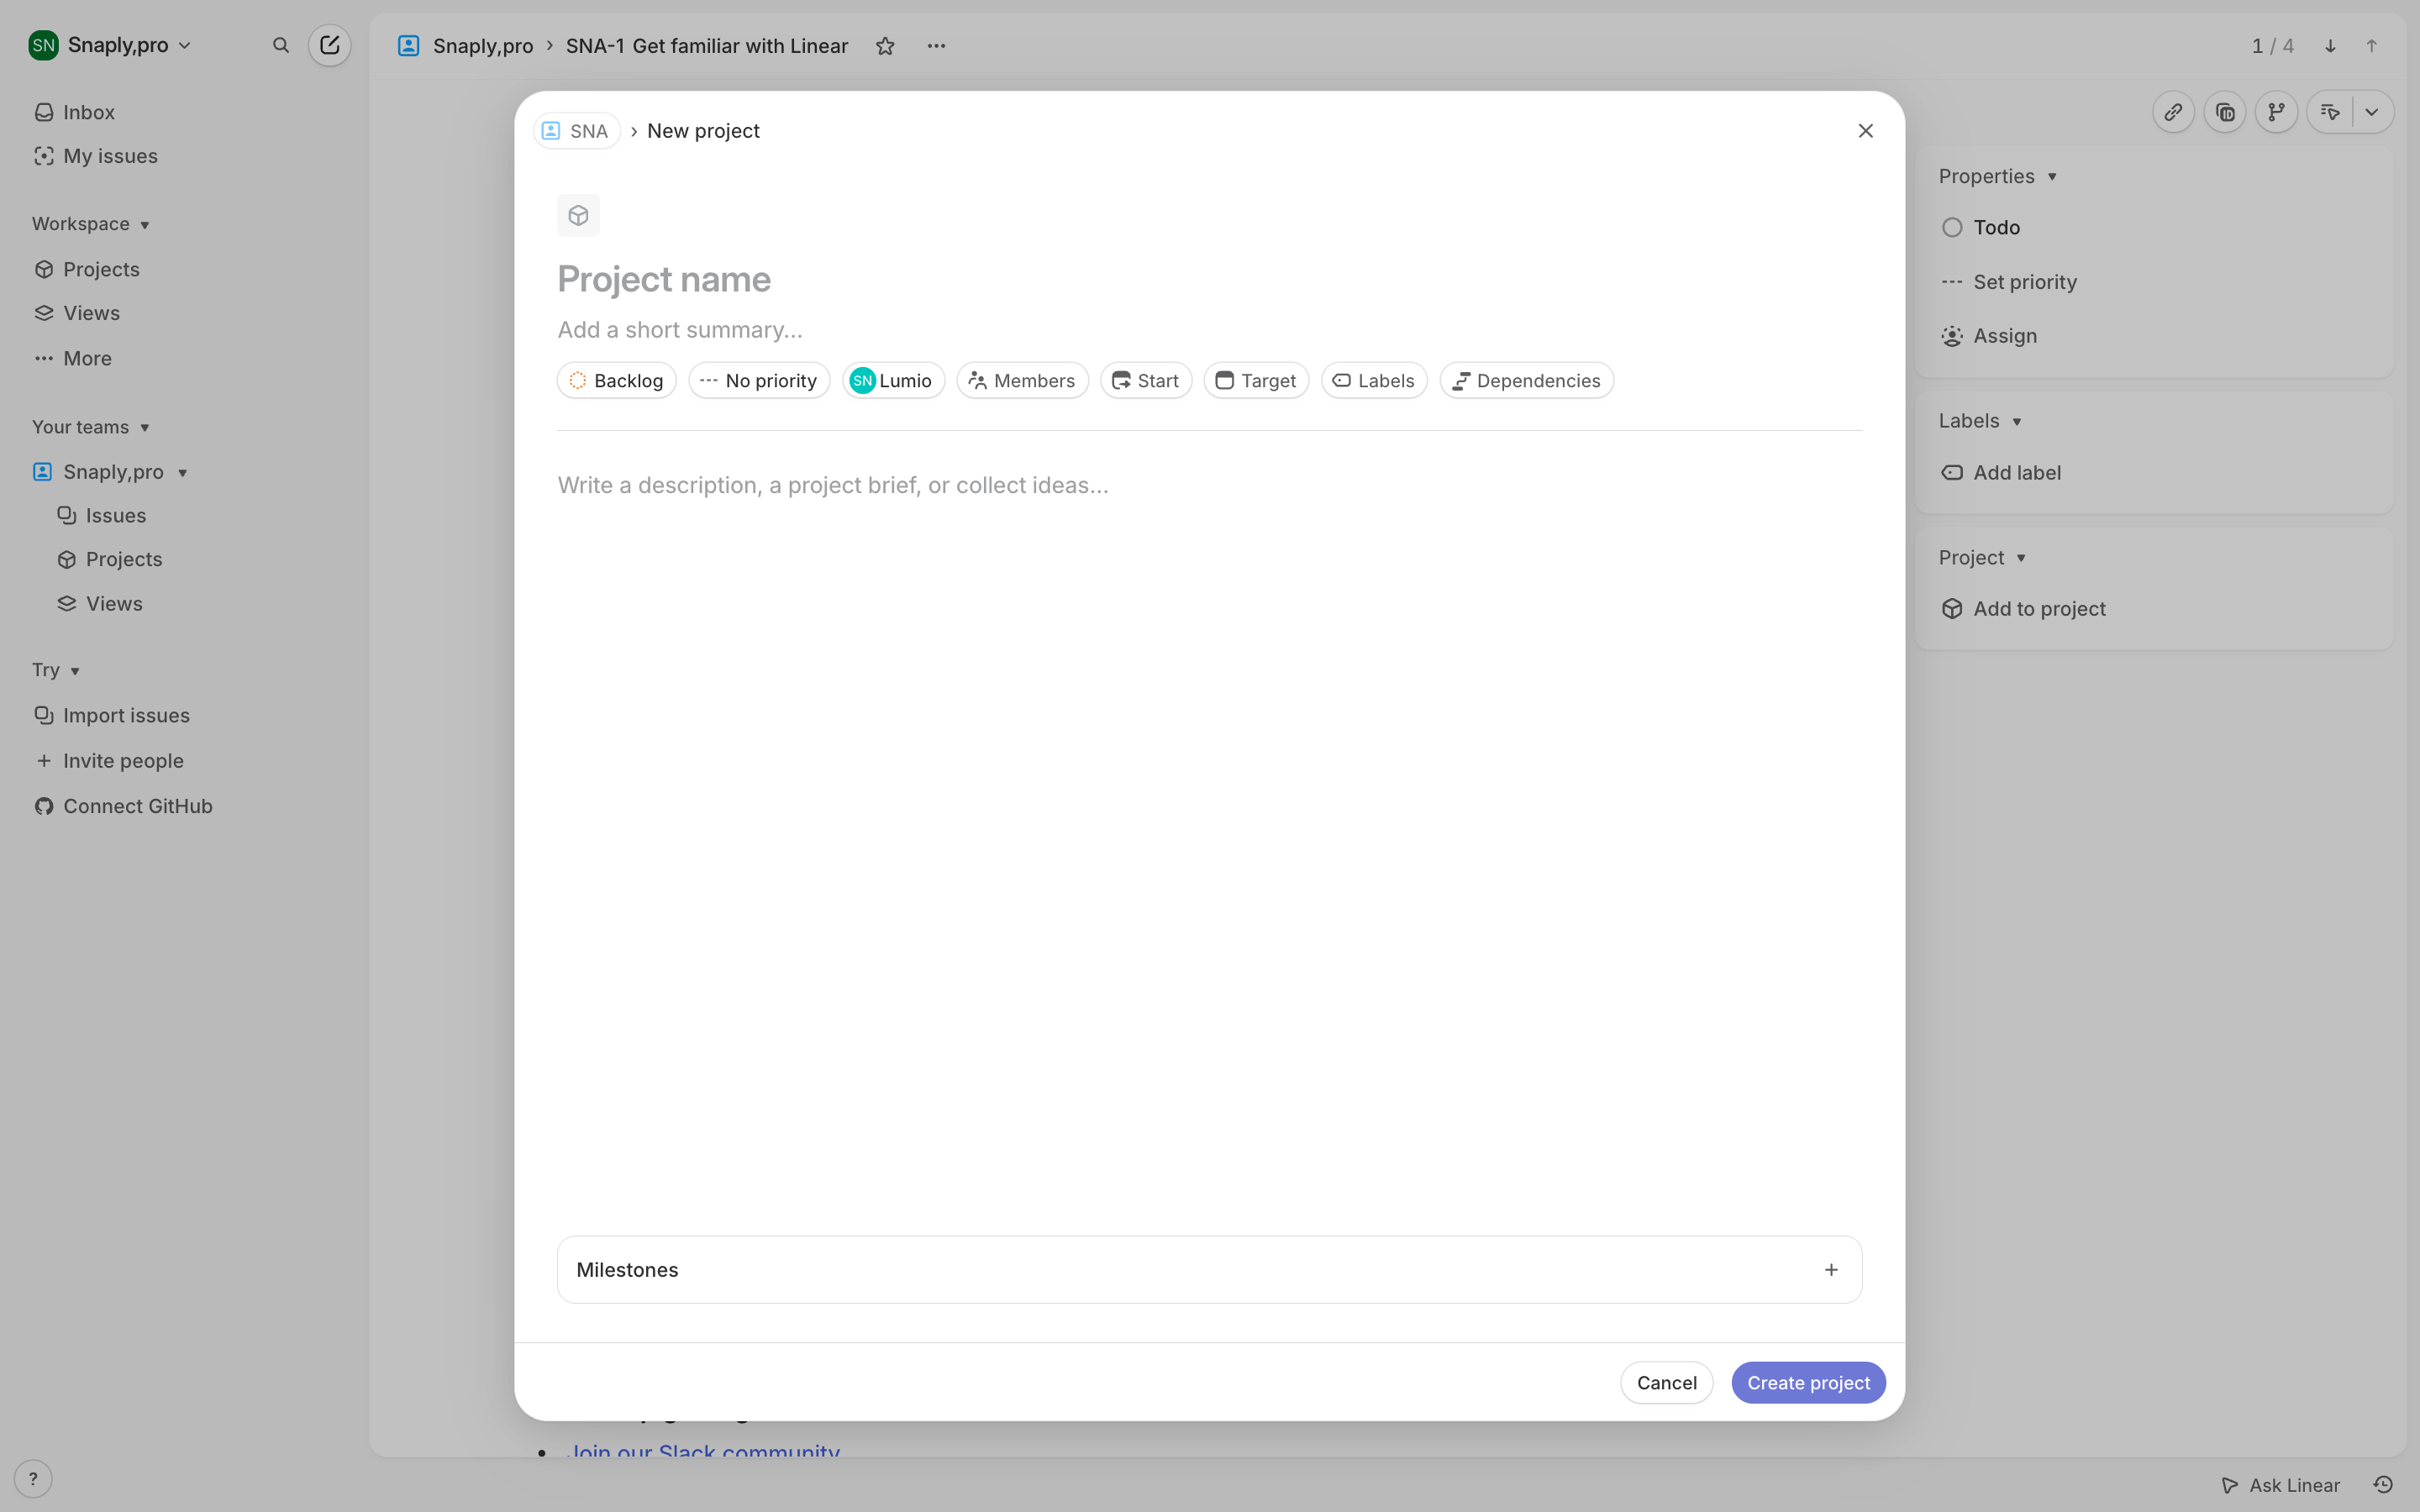Click Create project button

tap(1808, 1382)
